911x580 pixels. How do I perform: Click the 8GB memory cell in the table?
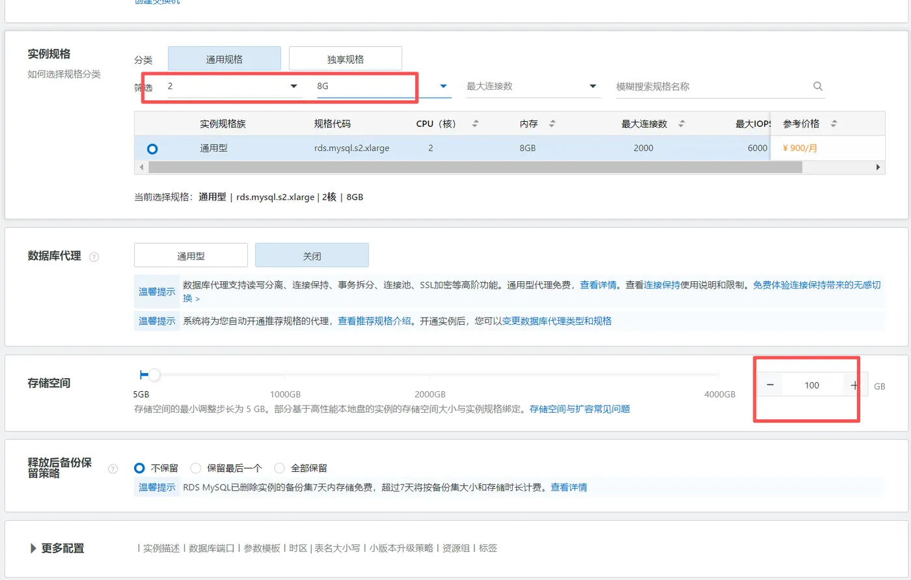(x=528, y=148)
